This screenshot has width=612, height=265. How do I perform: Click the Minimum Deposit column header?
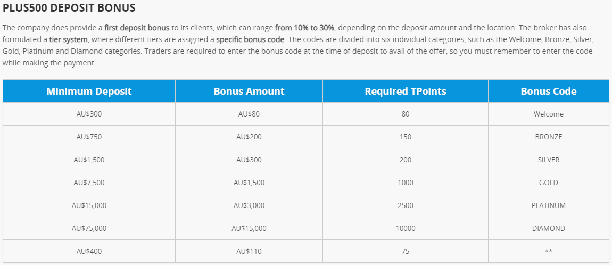coord(89,92)
